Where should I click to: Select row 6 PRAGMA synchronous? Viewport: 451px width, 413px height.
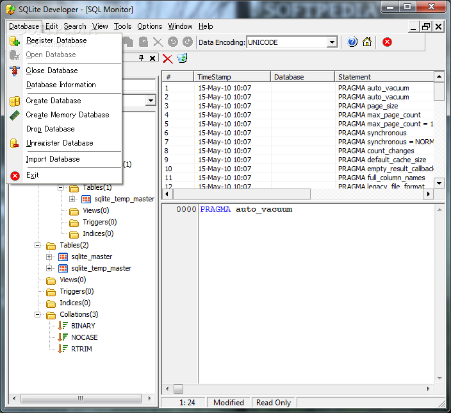(x=298, y=133)
